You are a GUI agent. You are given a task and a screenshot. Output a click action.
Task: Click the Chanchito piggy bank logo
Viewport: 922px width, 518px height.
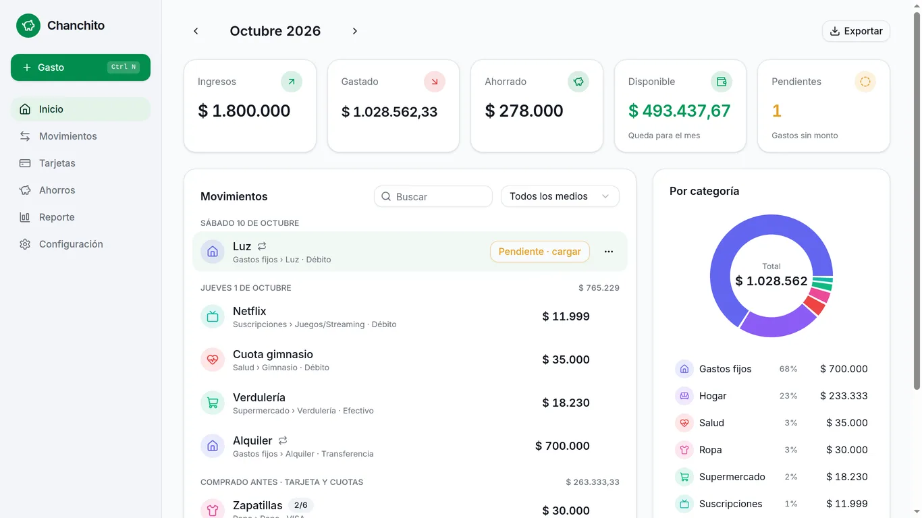coord(28,26)
